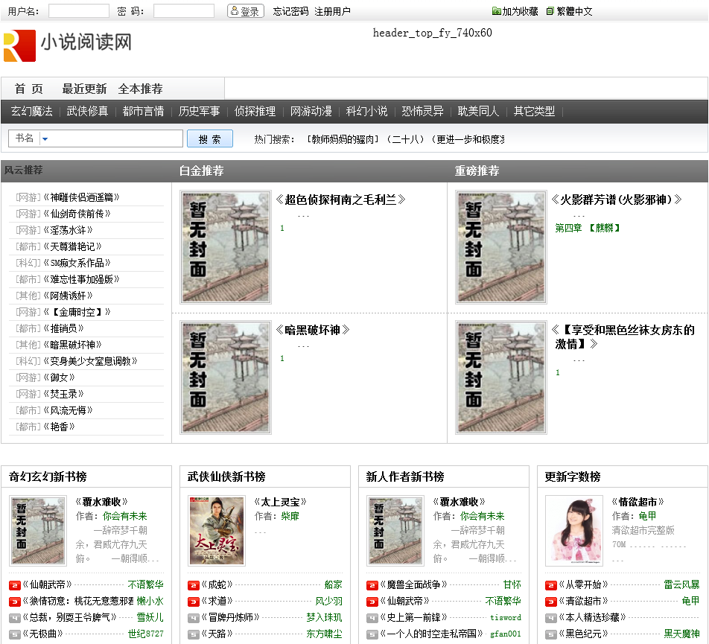The image size is (709, 644).
Task: Select 科幻小说 category menu
Action: (366, 111)
